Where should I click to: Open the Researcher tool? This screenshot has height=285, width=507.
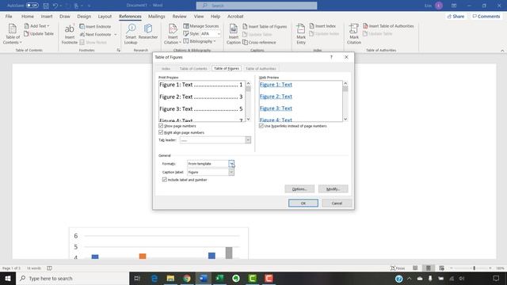click(x=148, y=32)
